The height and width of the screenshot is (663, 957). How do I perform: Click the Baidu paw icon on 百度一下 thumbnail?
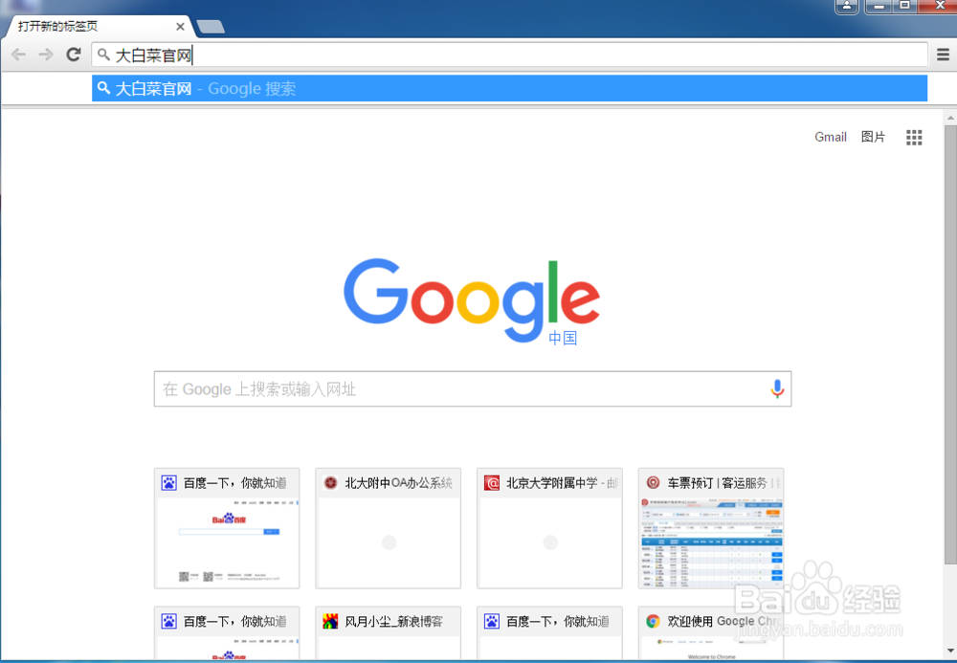[x=167, y=482]
